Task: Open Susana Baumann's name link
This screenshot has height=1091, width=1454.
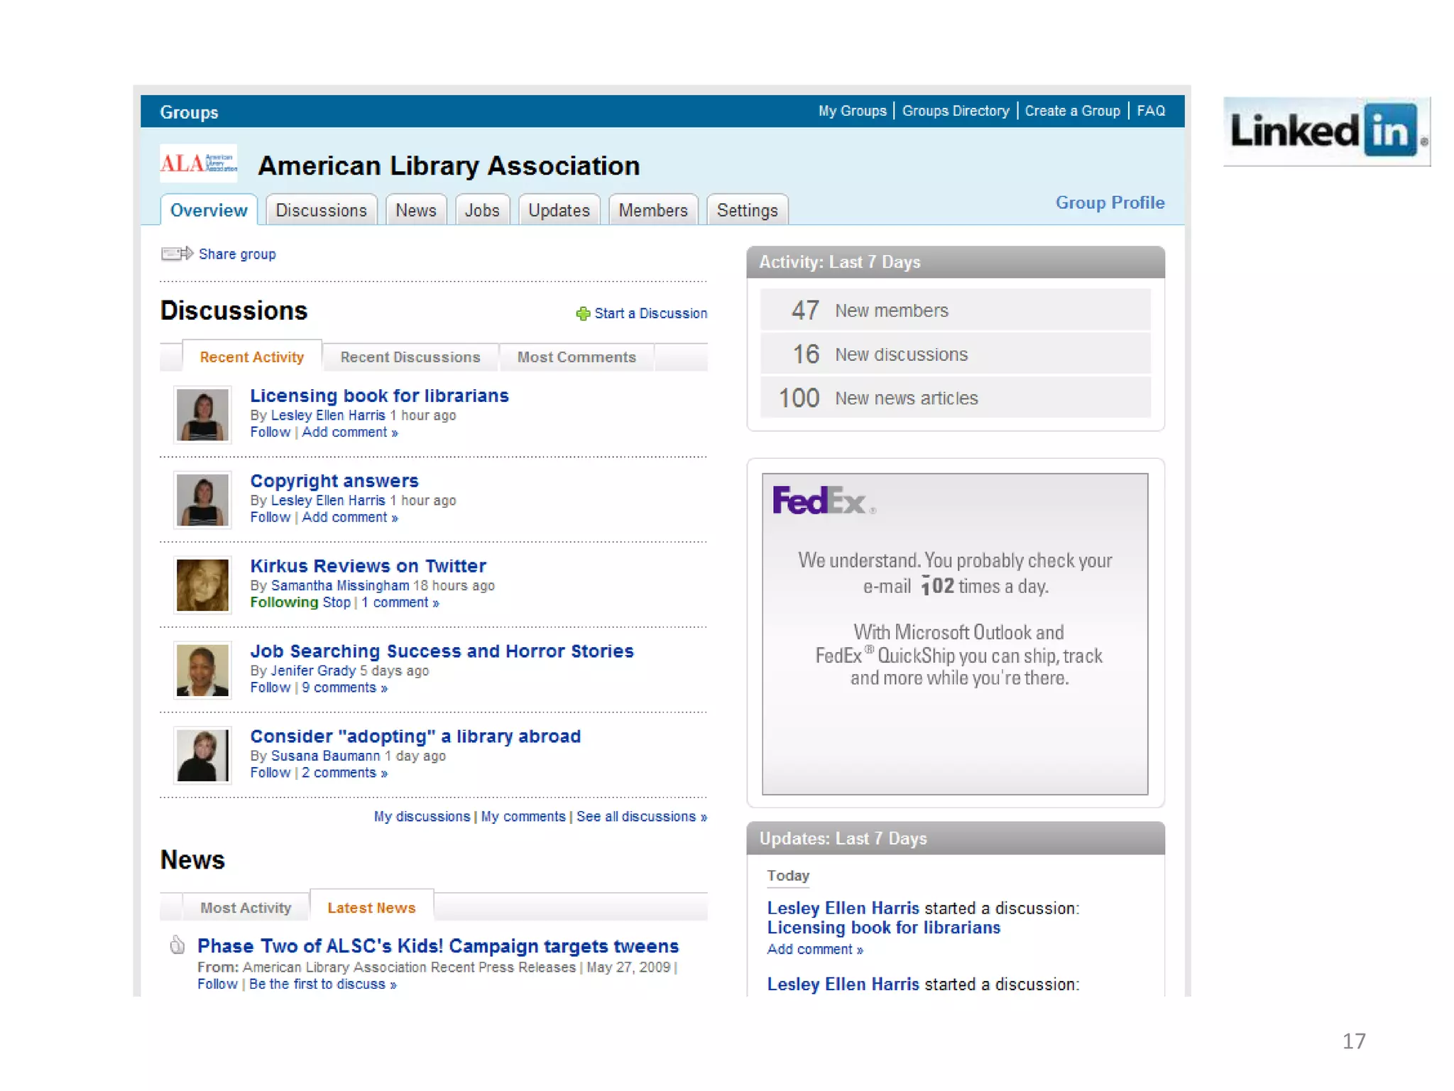Action: coord(325,756)
